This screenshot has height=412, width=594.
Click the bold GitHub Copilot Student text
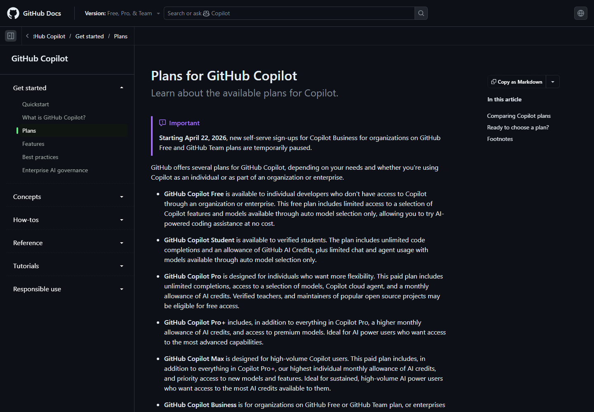click(x=199, y=240)
